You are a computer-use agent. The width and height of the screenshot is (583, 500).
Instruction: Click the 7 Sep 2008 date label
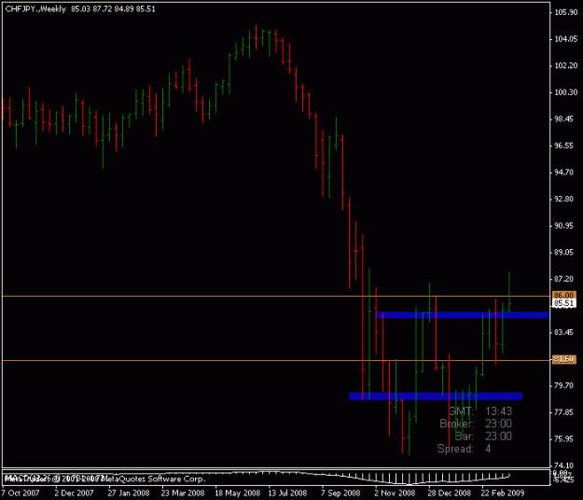(340, 493)
